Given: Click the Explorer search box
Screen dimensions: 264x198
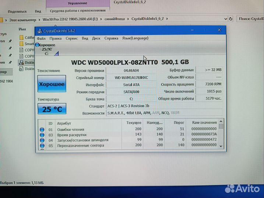Looking at the screenshot, I should click(x=250, y=18).
